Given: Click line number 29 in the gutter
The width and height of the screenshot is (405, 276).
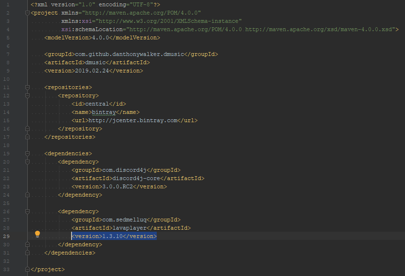Looking at the screenshot, I should (x=6, y=236).
